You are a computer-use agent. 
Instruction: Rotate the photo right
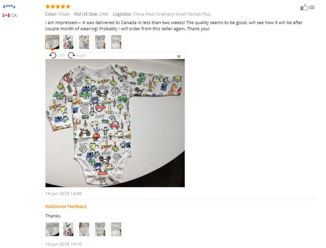77,55
